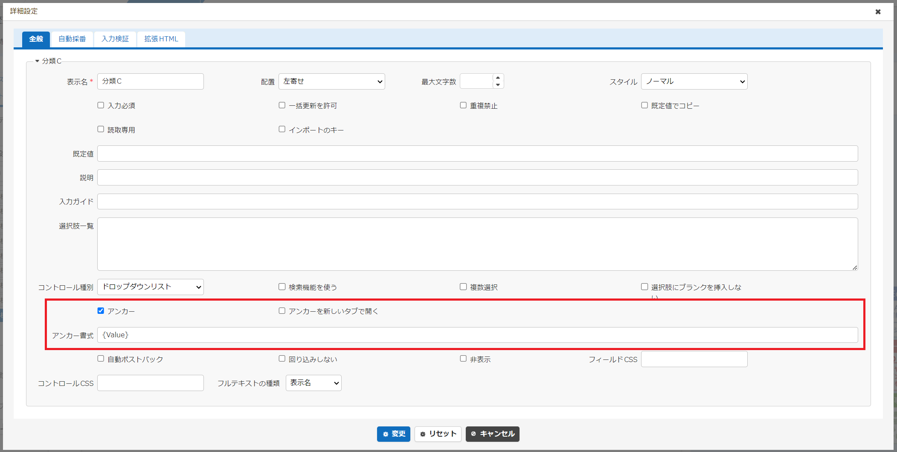897x452 pixels.
Task: Open the 自動採番 tab
Action: (x=72, y=39)
